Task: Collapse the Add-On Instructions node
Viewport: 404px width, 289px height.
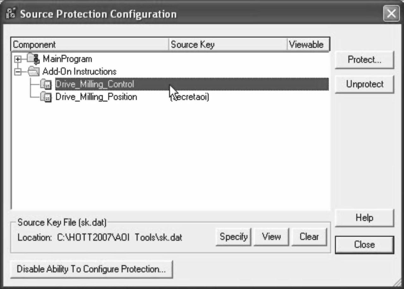Action: [x=18, y=72]
